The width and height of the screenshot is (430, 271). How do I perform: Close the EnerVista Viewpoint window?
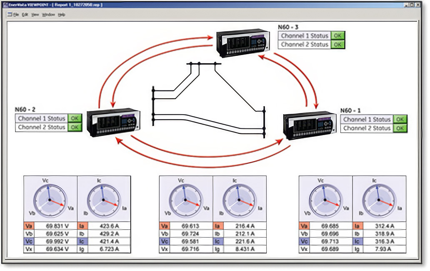point(418,5)
